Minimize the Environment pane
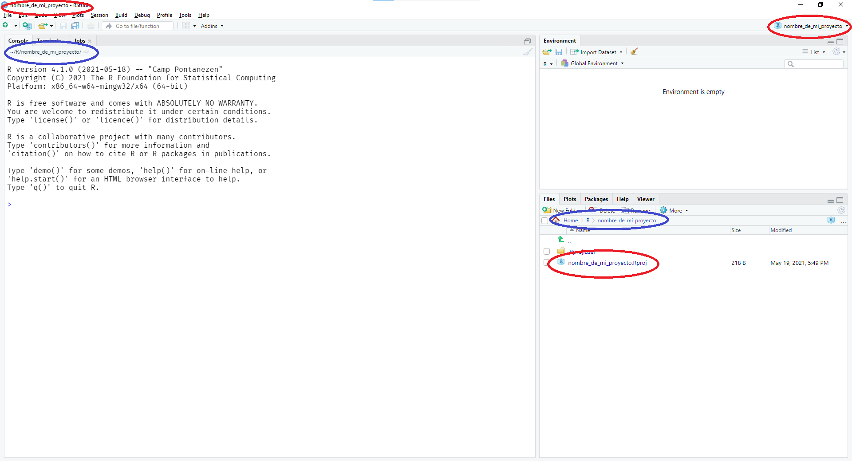The height and width of the screenshot is (461, 852). (x=831, y=42)
